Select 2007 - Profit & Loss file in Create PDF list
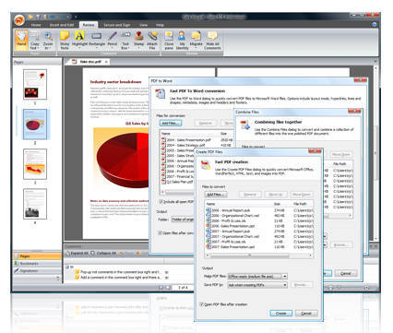 pos(226,242)
